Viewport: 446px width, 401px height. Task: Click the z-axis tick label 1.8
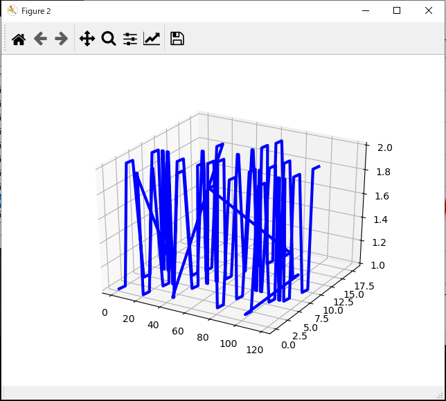click(383, 172)
